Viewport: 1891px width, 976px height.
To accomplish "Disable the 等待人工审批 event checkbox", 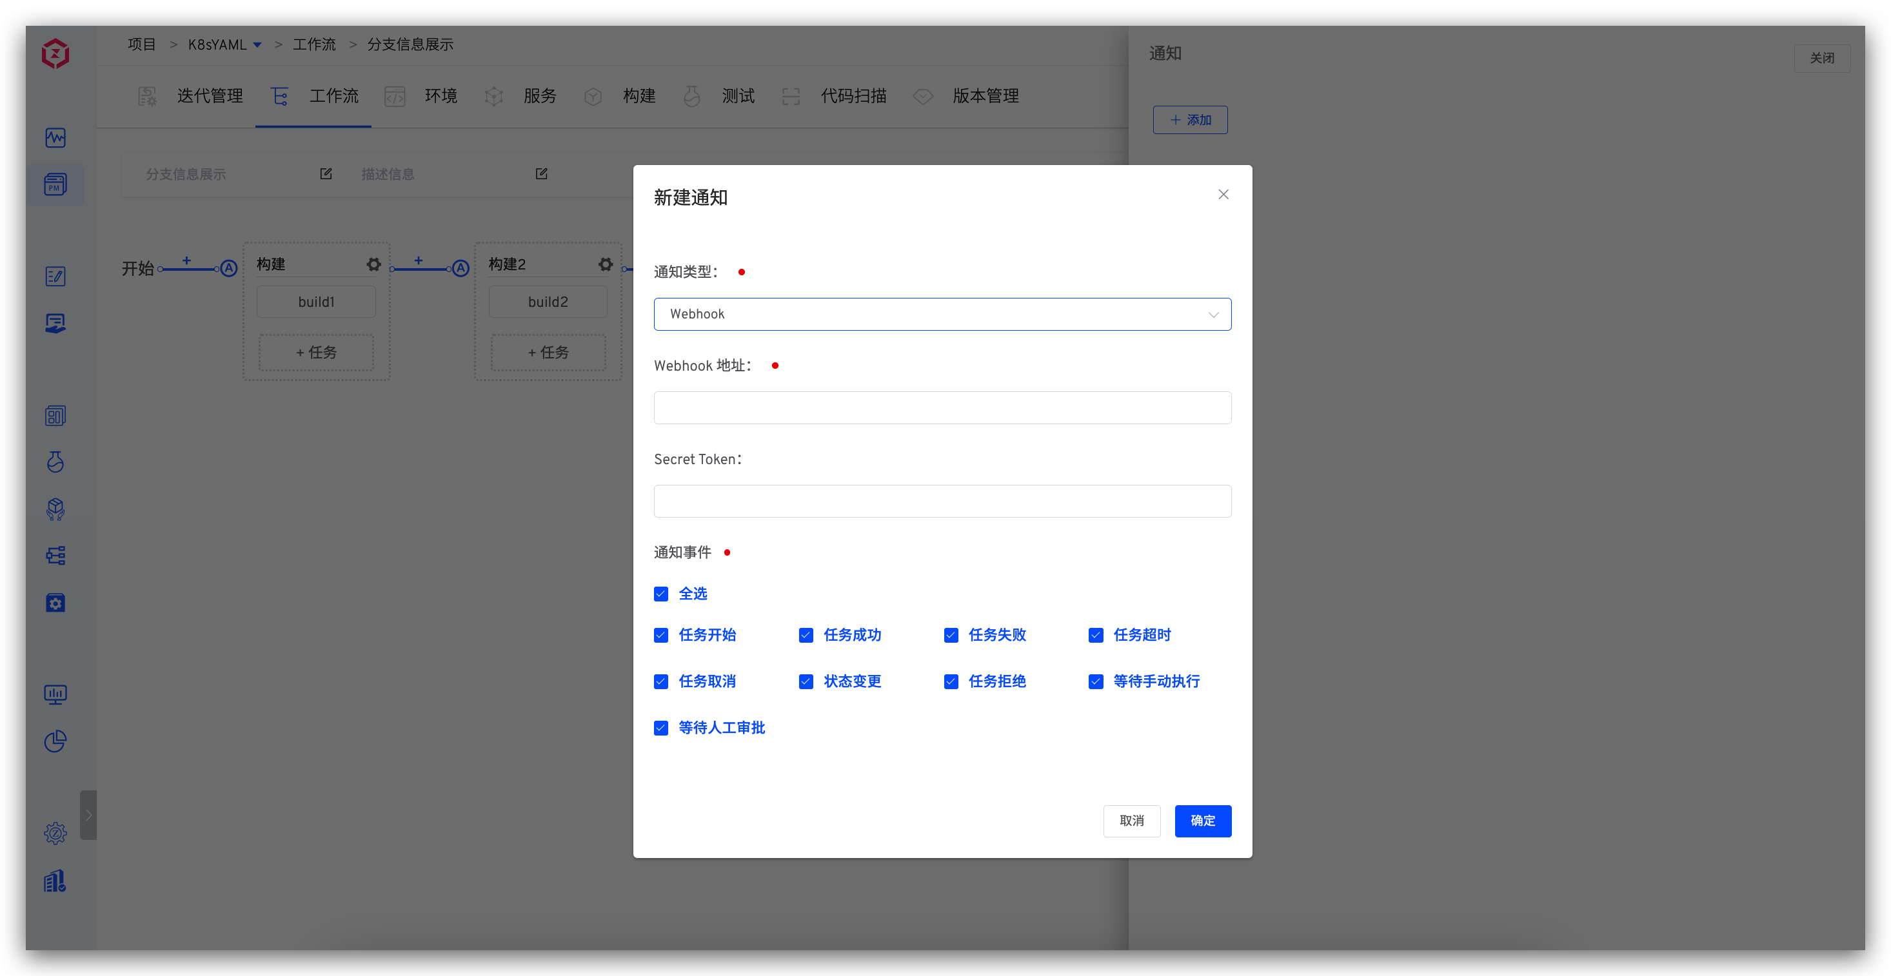I will click(660, 727).
